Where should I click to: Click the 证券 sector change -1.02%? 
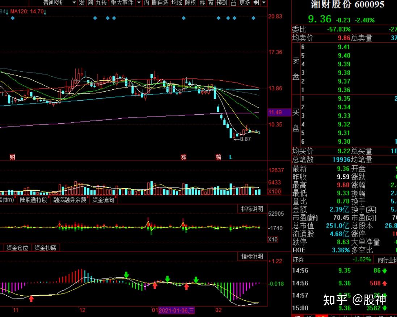[362, 259]
